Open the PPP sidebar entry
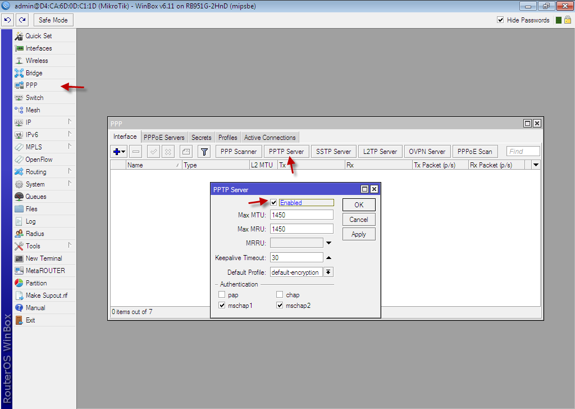 pos(44,85)
